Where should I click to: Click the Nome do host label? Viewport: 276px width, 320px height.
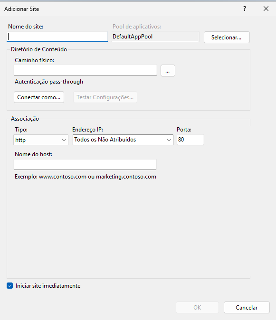click(x=33, y=154)
